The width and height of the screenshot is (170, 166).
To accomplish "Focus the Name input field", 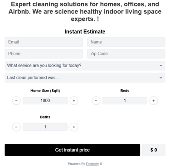I will (126, 42).
